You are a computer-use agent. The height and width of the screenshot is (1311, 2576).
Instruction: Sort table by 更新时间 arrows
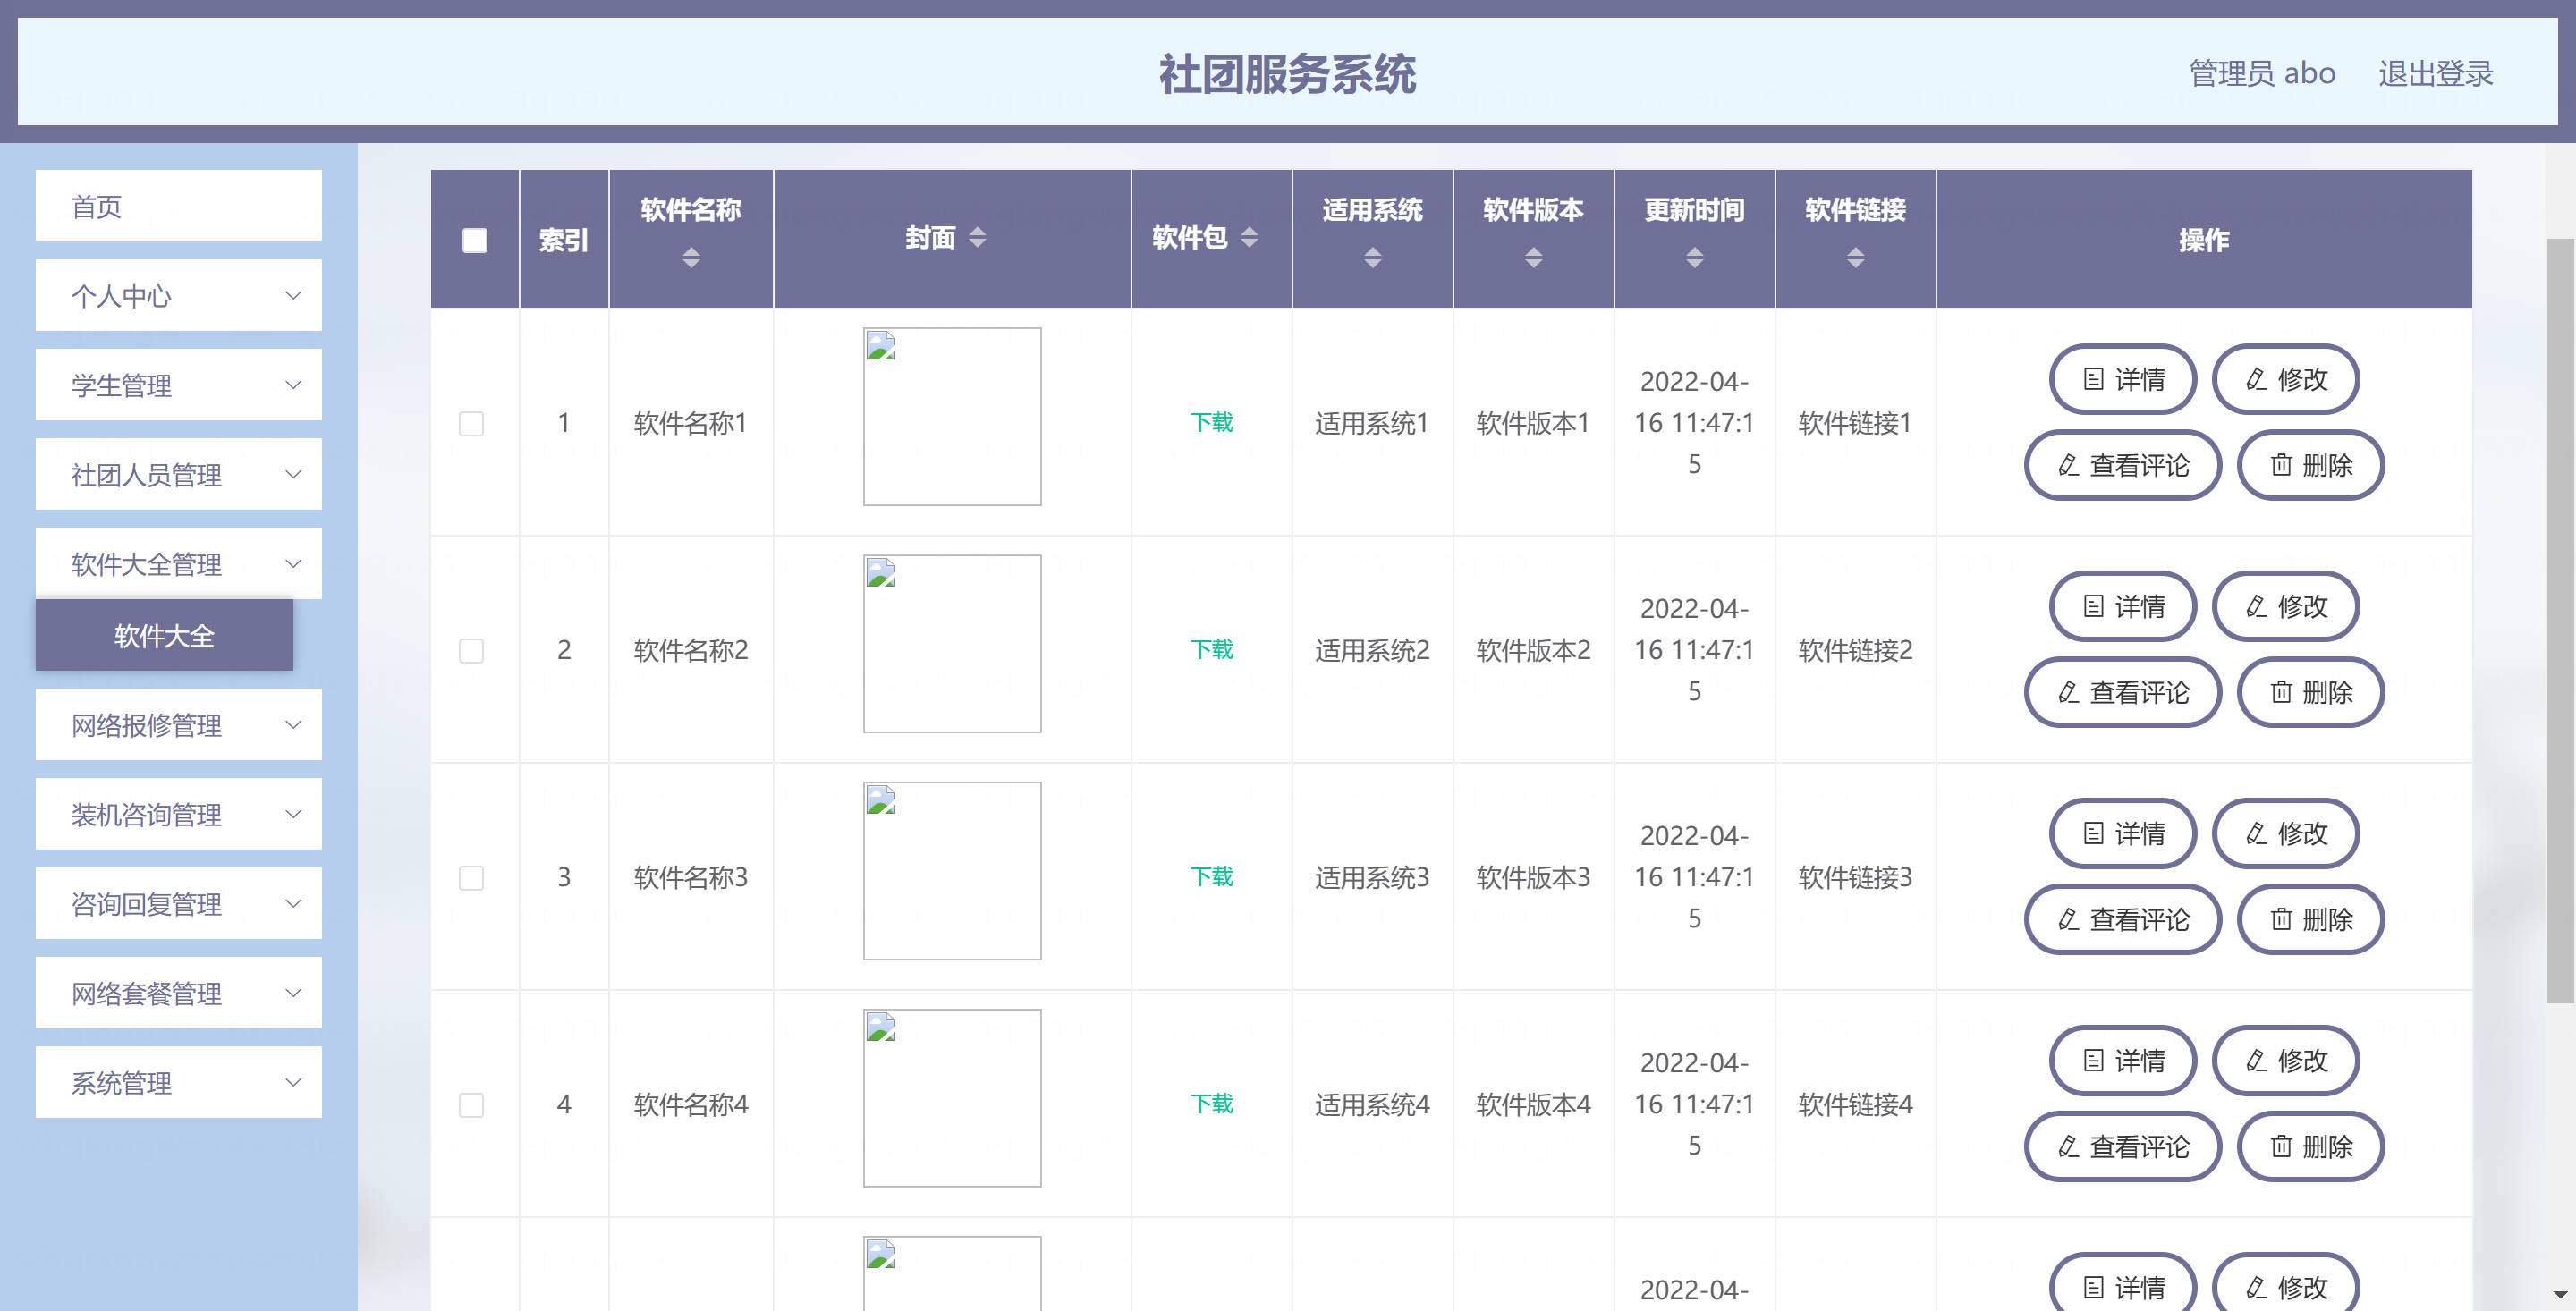1694,258
